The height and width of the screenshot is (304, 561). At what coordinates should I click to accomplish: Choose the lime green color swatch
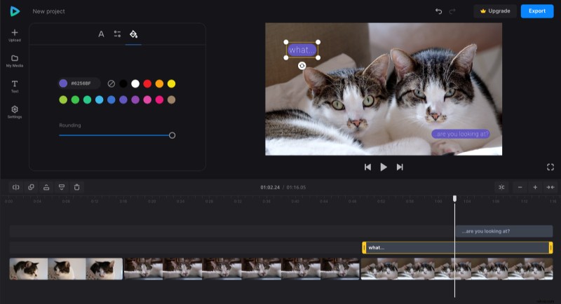[x=63, y=99]
